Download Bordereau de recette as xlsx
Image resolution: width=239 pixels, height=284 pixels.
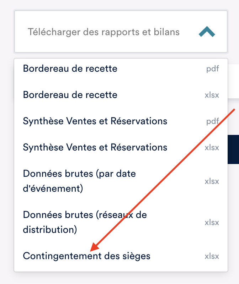(70, 95)
